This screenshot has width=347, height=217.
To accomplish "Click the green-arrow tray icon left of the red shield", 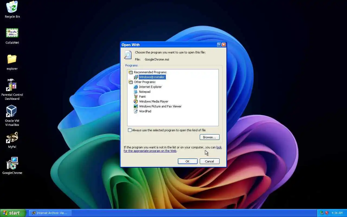I will [x=322, y=213].
